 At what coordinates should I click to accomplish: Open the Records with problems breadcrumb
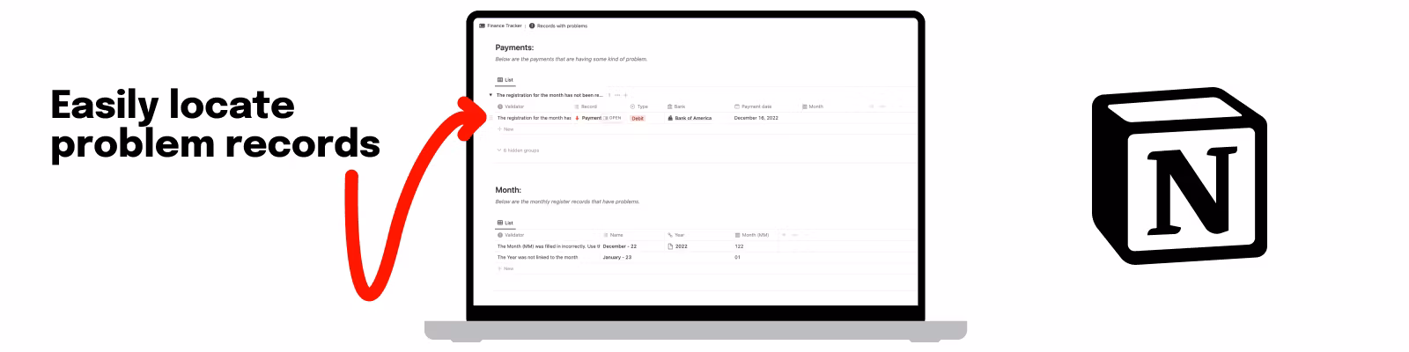click(561, 26)
